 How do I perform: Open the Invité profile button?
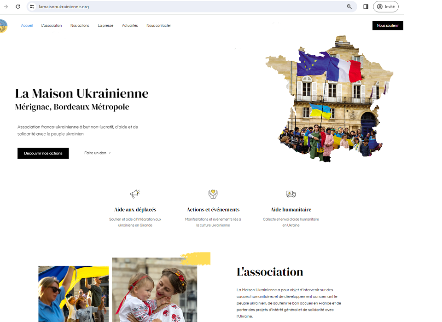tap(386, 6)
